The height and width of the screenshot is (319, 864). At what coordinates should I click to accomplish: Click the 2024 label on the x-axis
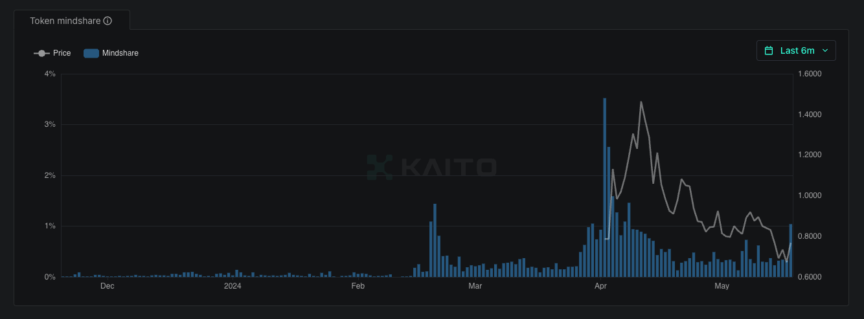coord(232,285)
